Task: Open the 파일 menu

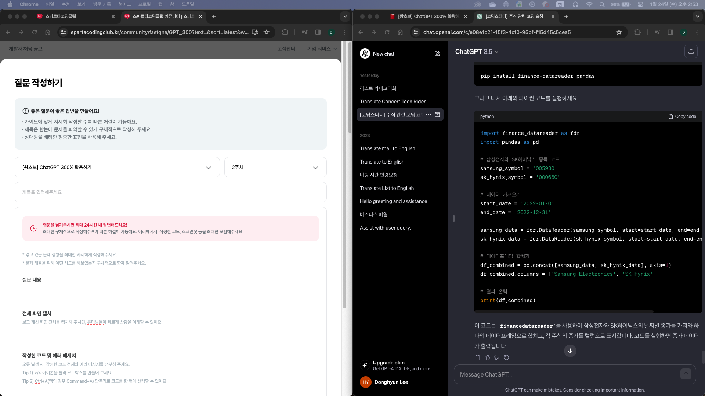Action: coord(50,4)
